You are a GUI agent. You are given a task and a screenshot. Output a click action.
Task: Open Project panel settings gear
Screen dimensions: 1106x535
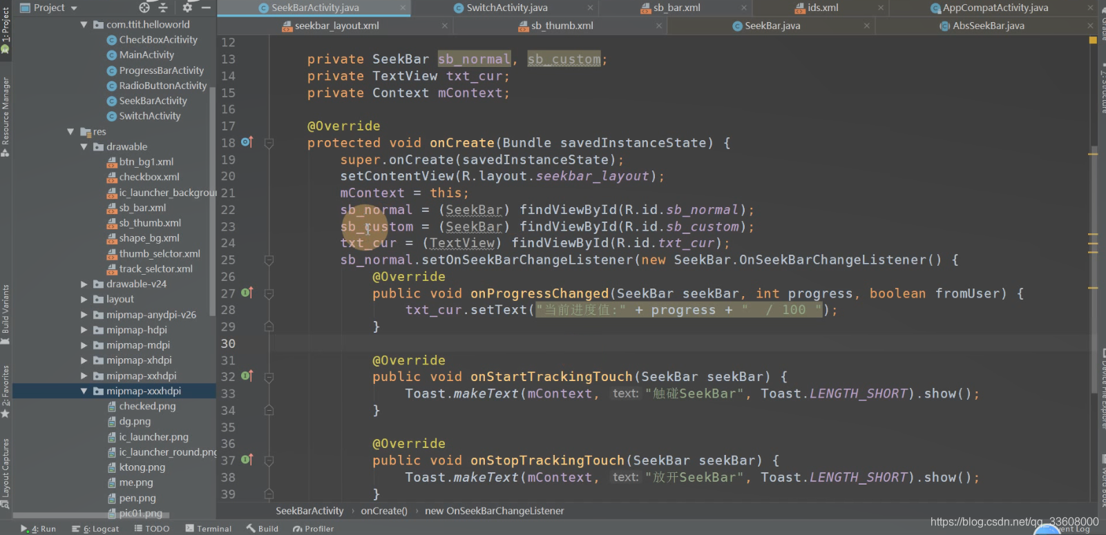click(x=187, y=8)
